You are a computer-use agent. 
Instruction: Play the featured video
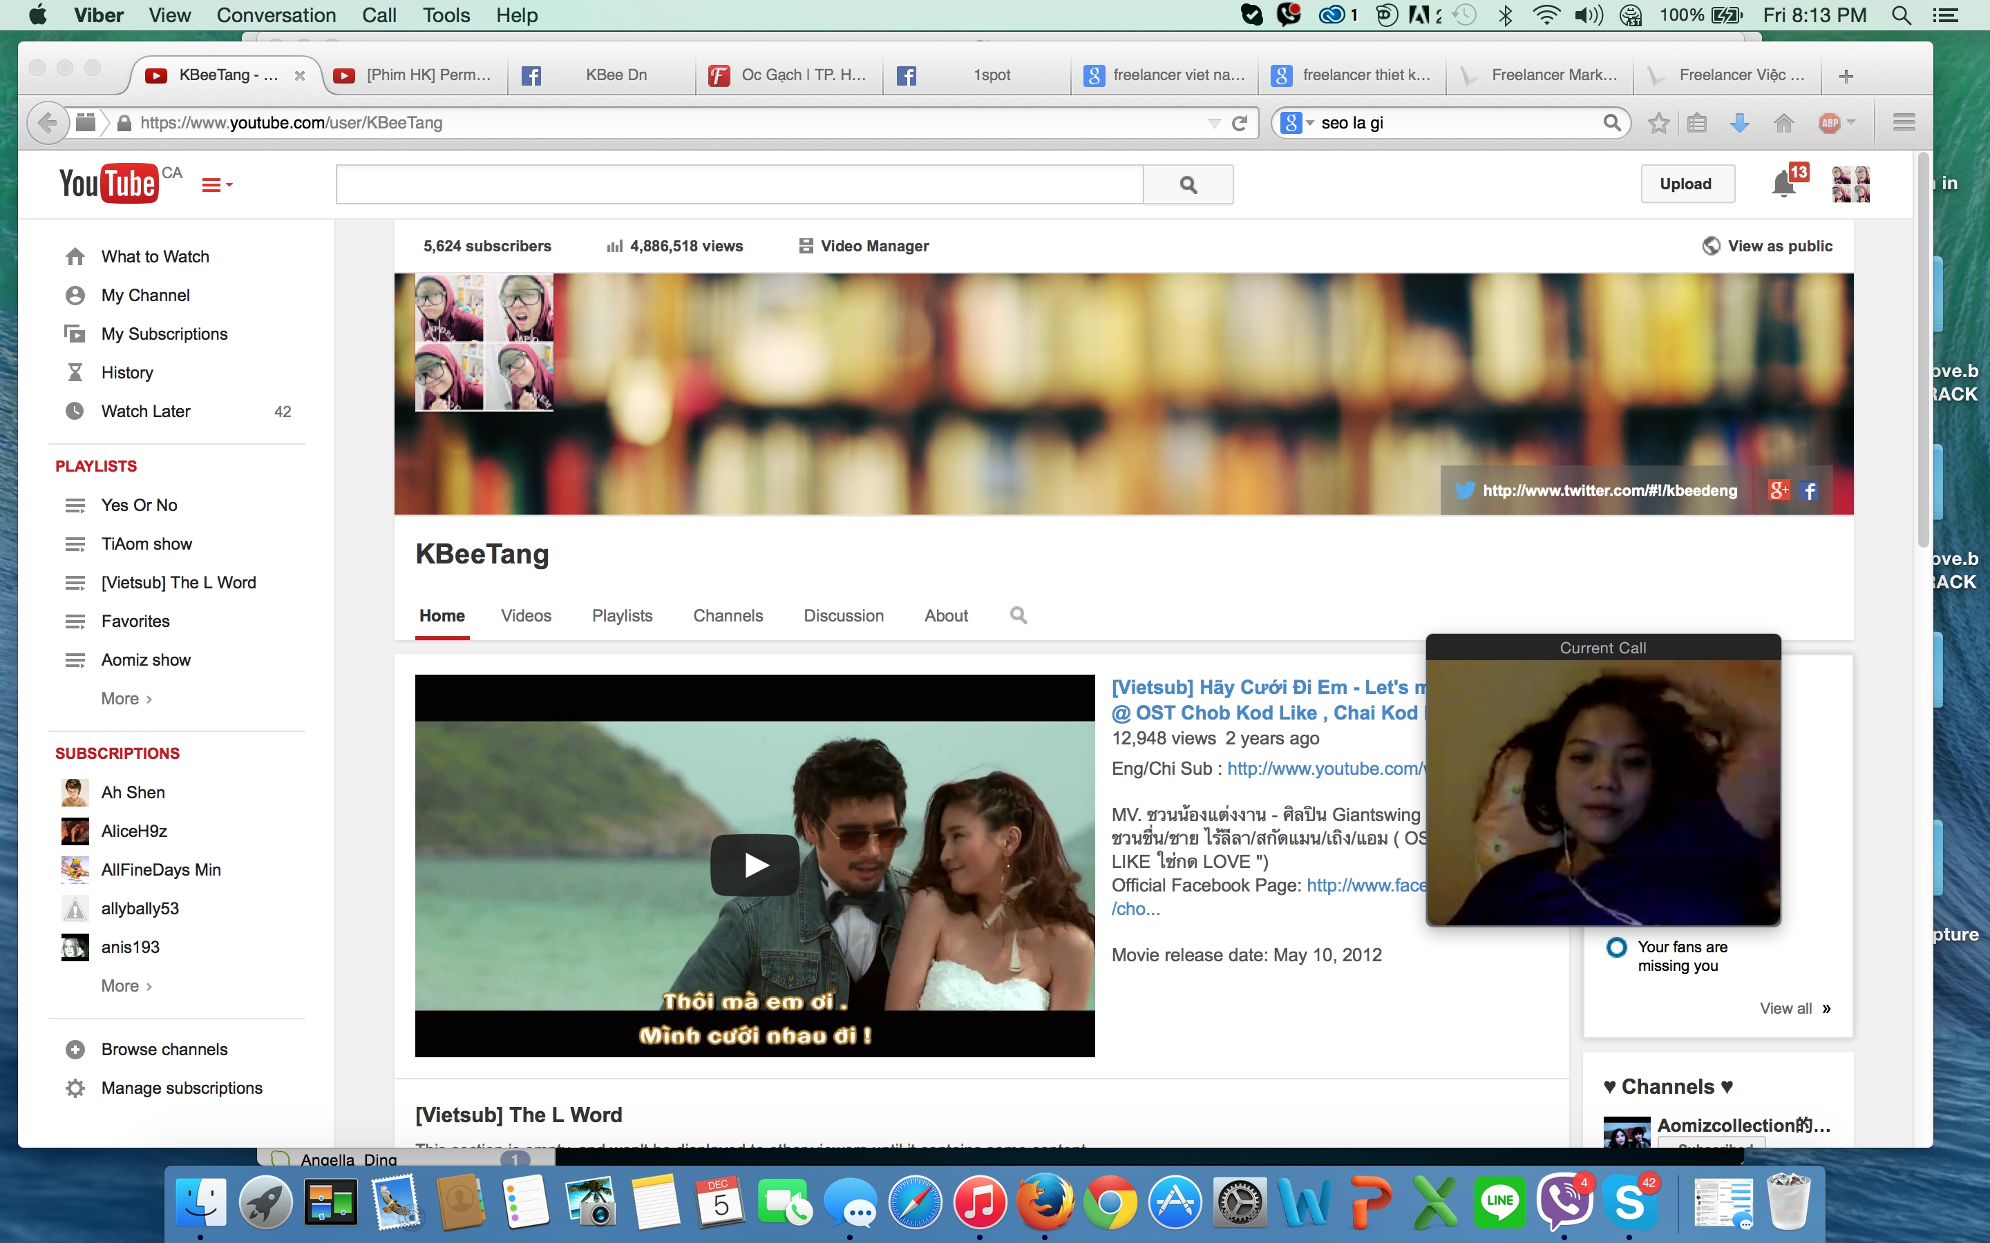click(x=754, y=865)
